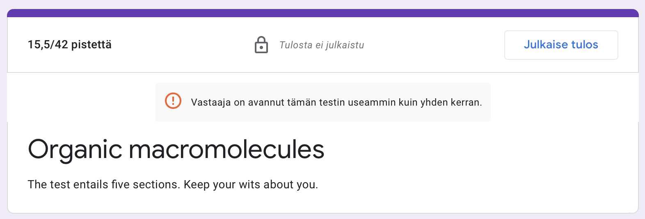645x219 pixels.
Task: Click the number '15,5/42' in the score
Action: pos(48,45)
